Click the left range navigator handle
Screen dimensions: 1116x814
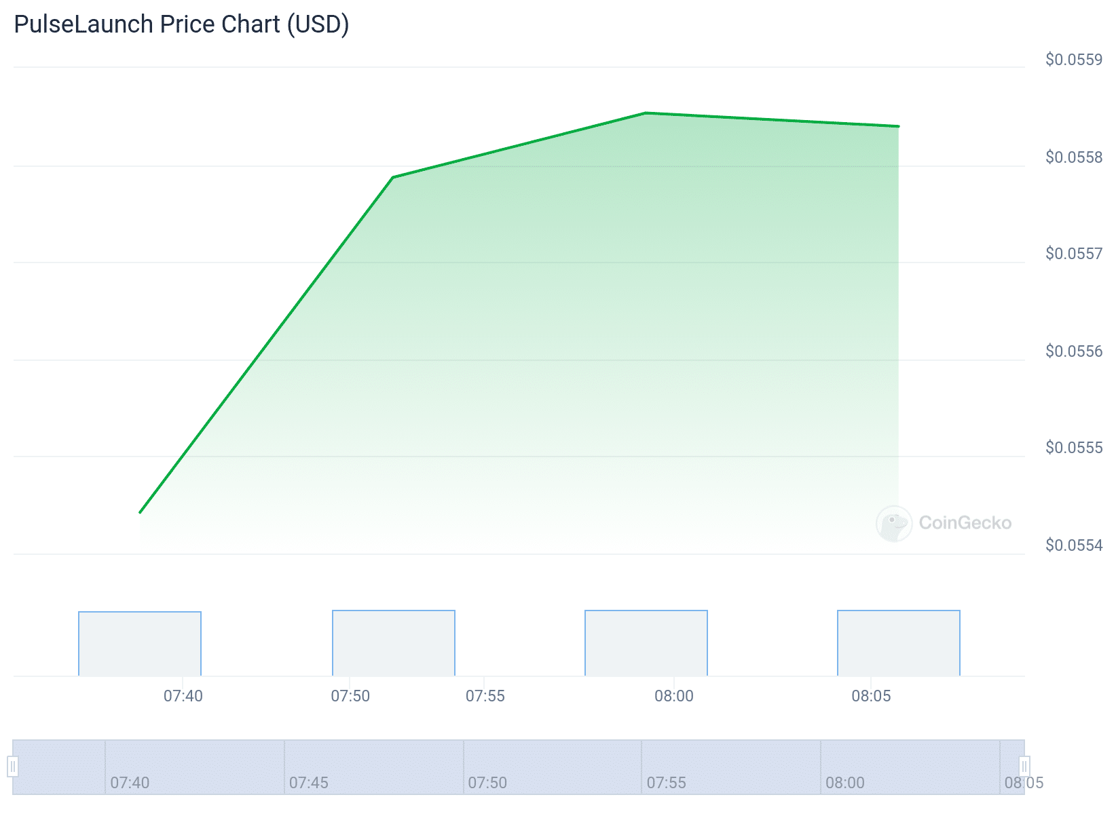click(12, 767)
